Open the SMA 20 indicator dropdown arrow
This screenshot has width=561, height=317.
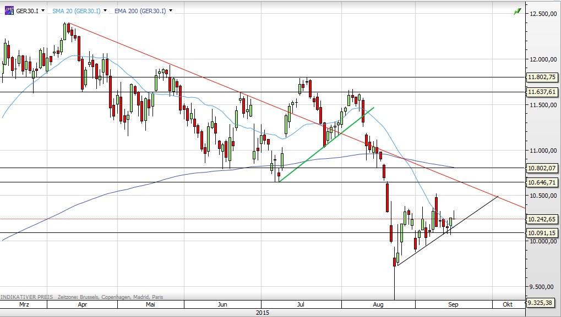point(105,10)
